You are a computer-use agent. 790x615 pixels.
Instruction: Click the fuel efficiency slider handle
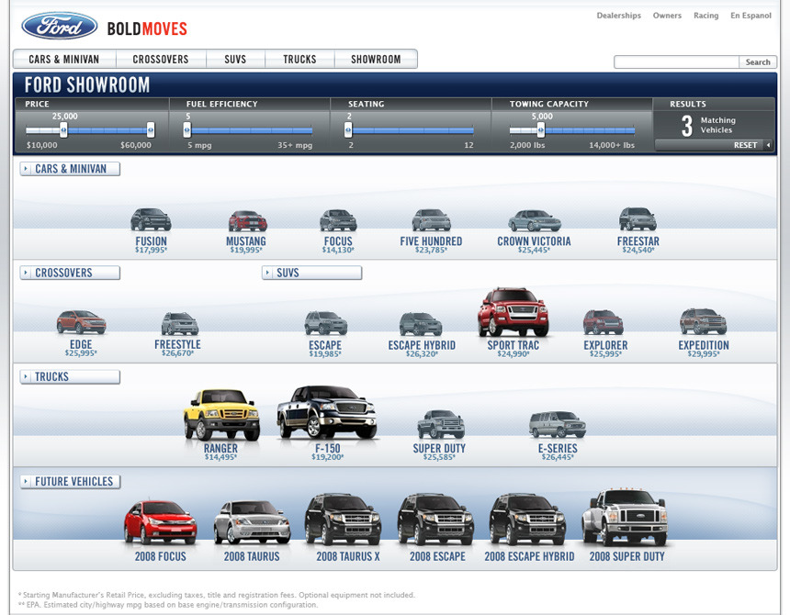186,129
